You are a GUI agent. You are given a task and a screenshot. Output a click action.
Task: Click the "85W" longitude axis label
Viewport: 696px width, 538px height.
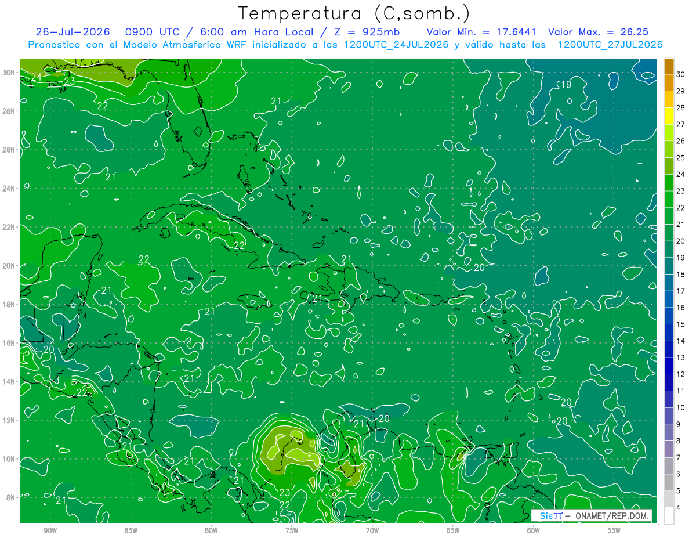click(130, 530)
